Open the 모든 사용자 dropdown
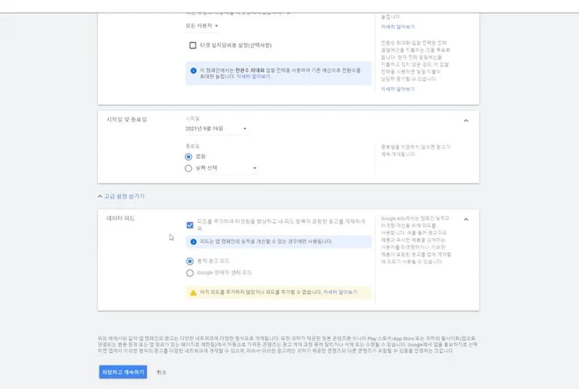This screenshot has width=579, height=389. click(x=202, y=26)
